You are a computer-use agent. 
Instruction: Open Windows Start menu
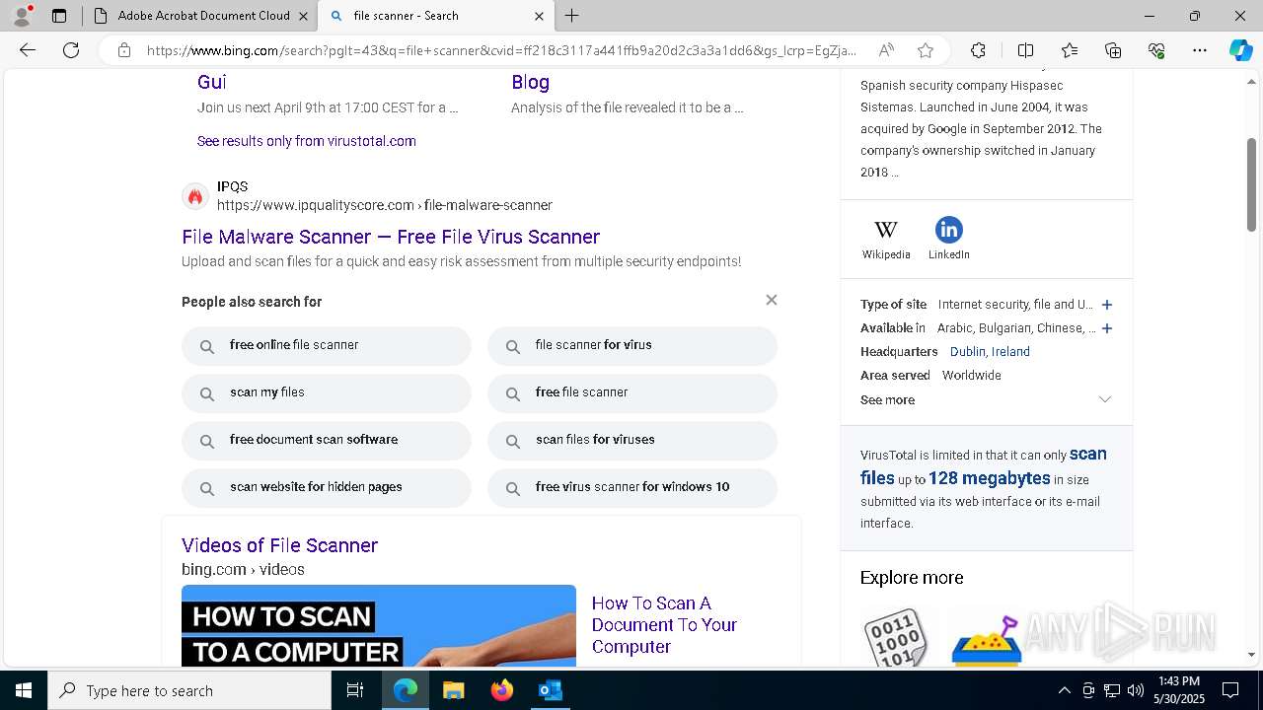tap(24, 690)
